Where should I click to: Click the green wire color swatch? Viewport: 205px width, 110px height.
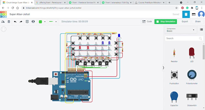[x=40, y=22]
